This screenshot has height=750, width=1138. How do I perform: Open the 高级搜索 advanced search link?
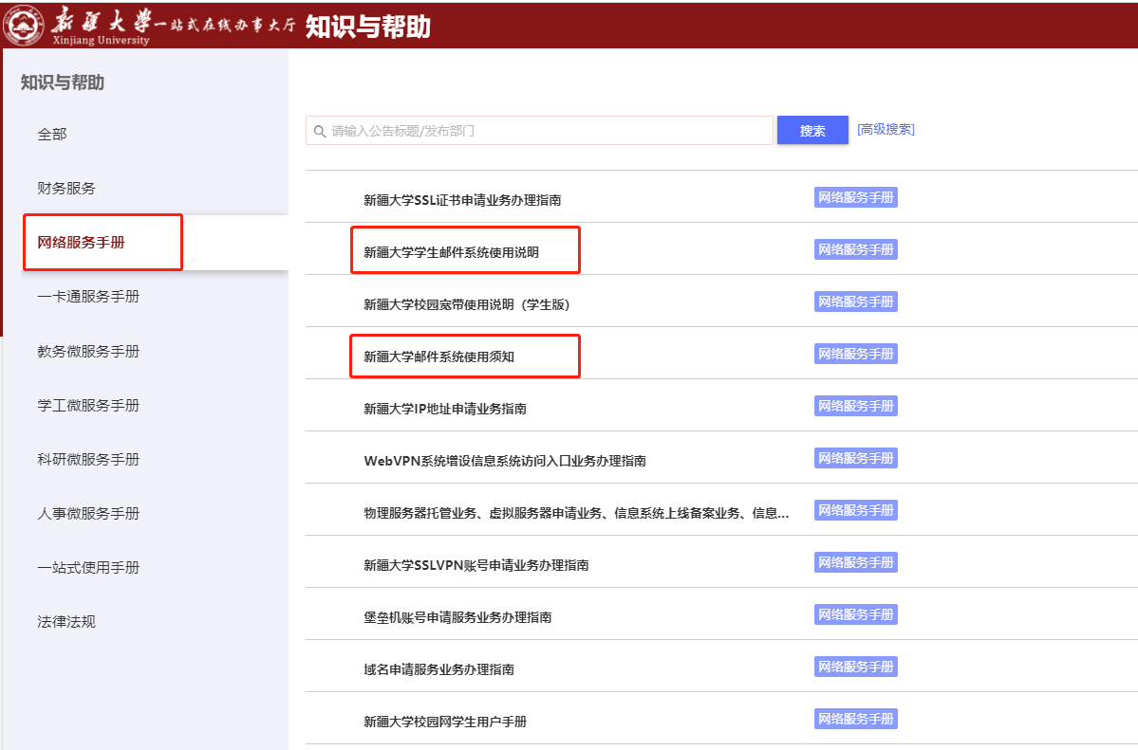[886, 129]
